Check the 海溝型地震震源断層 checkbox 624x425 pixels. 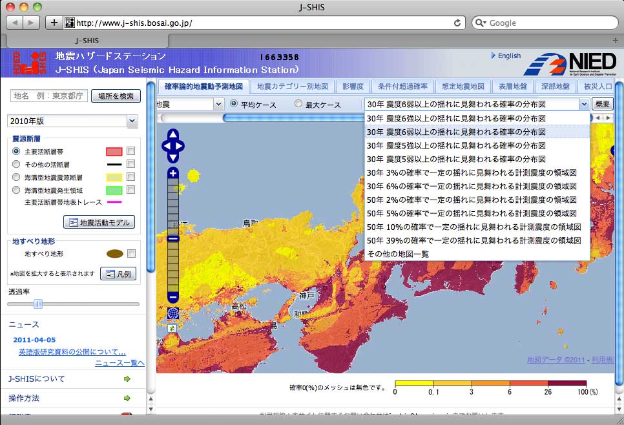[x=130, y=177]
